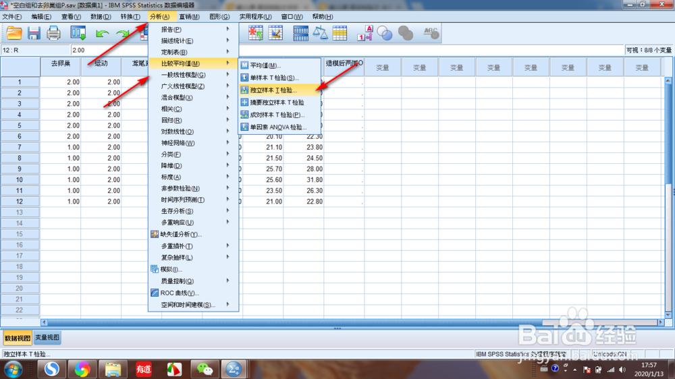Click the Insert Cases toolbar icon

[255, 33]
